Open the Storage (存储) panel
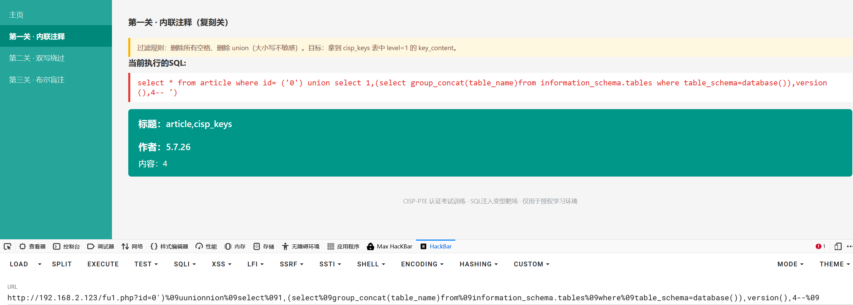This screenshot has height=305, width=853. [264, 246]
